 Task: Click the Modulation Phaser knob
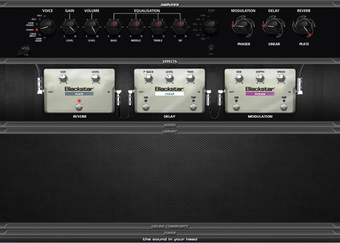click(243, 26)
